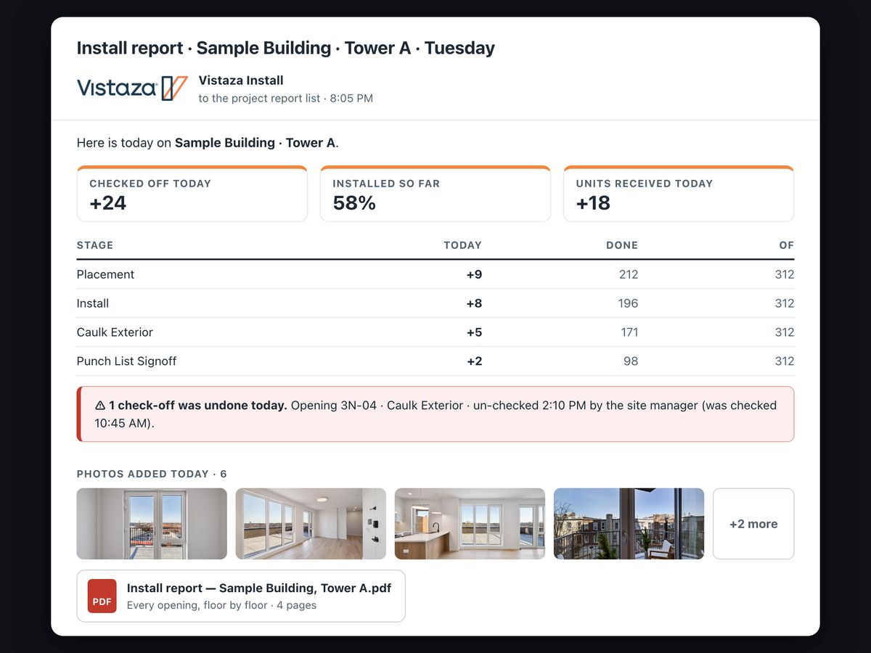Select the Install stage row label
The image size is (871, 653).
93,303
